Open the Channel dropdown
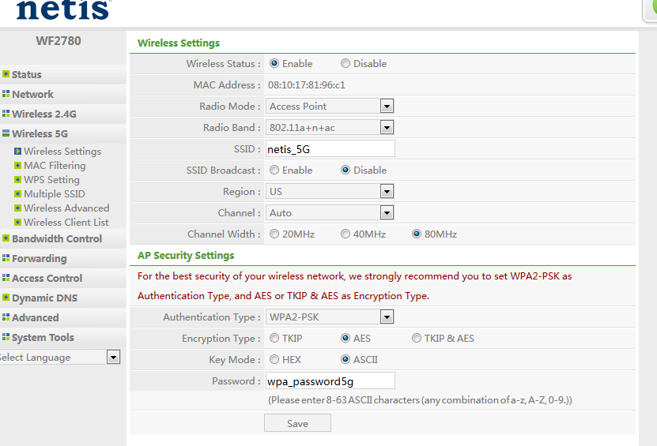Viewport: 657px width, 446px height. click(330, 213)
